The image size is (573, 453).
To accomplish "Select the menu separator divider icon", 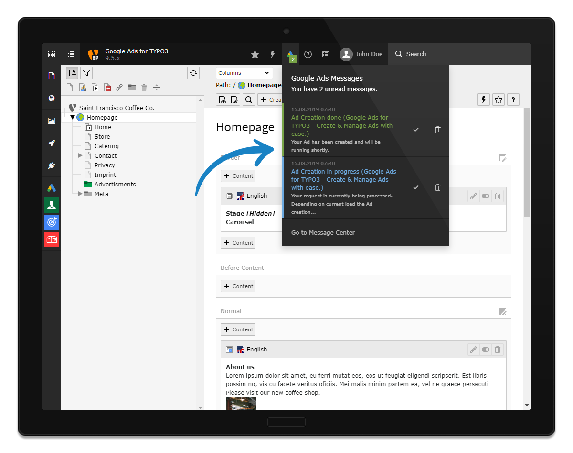I will pos(157,87).
